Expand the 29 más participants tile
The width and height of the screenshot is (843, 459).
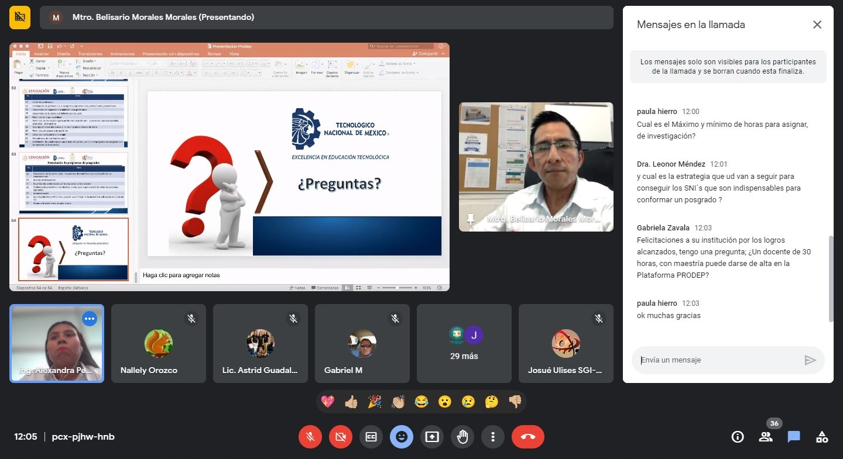464,344
